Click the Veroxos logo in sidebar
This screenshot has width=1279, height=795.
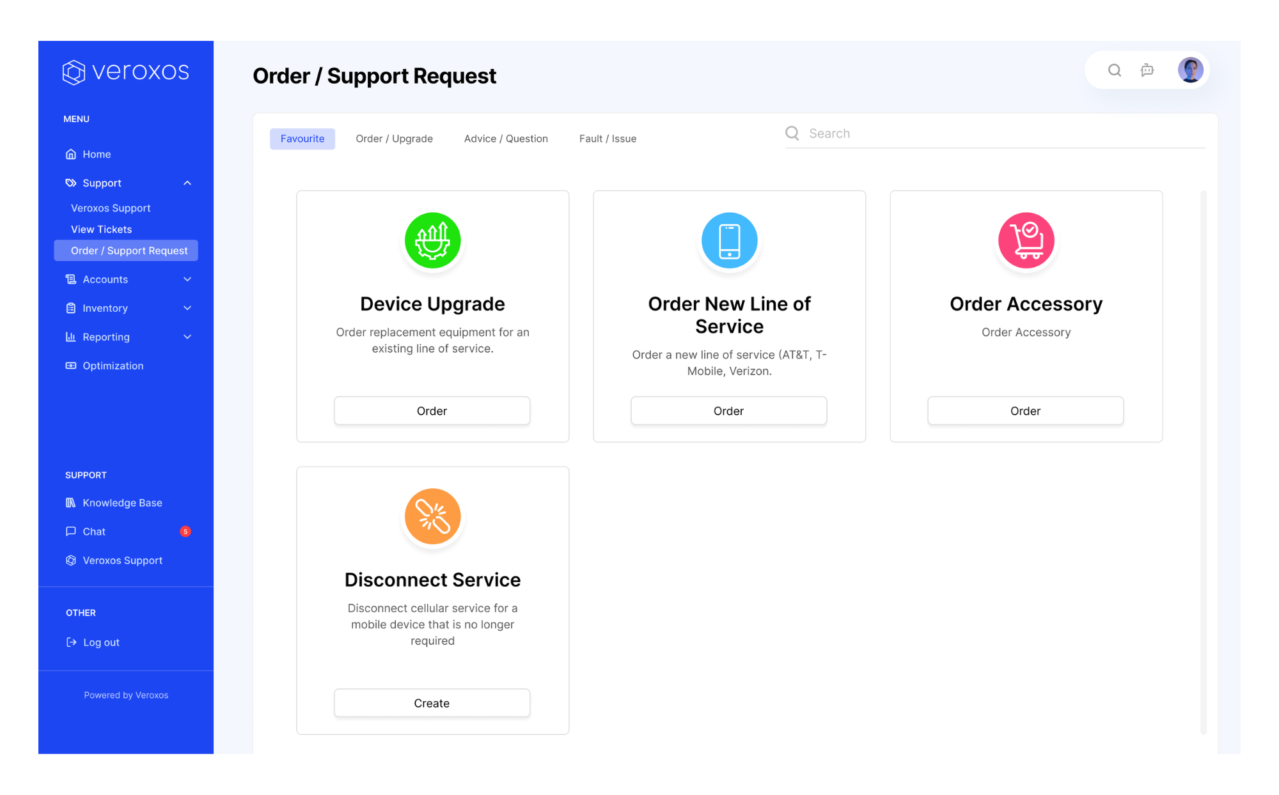pyautogui.click(x=126, y=72)
